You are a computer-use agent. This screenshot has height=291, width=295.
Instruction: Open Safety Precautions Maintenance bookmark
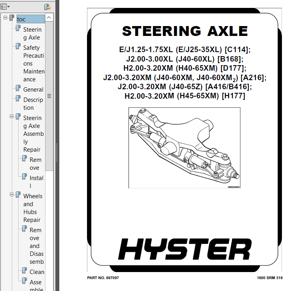point(34,64)
